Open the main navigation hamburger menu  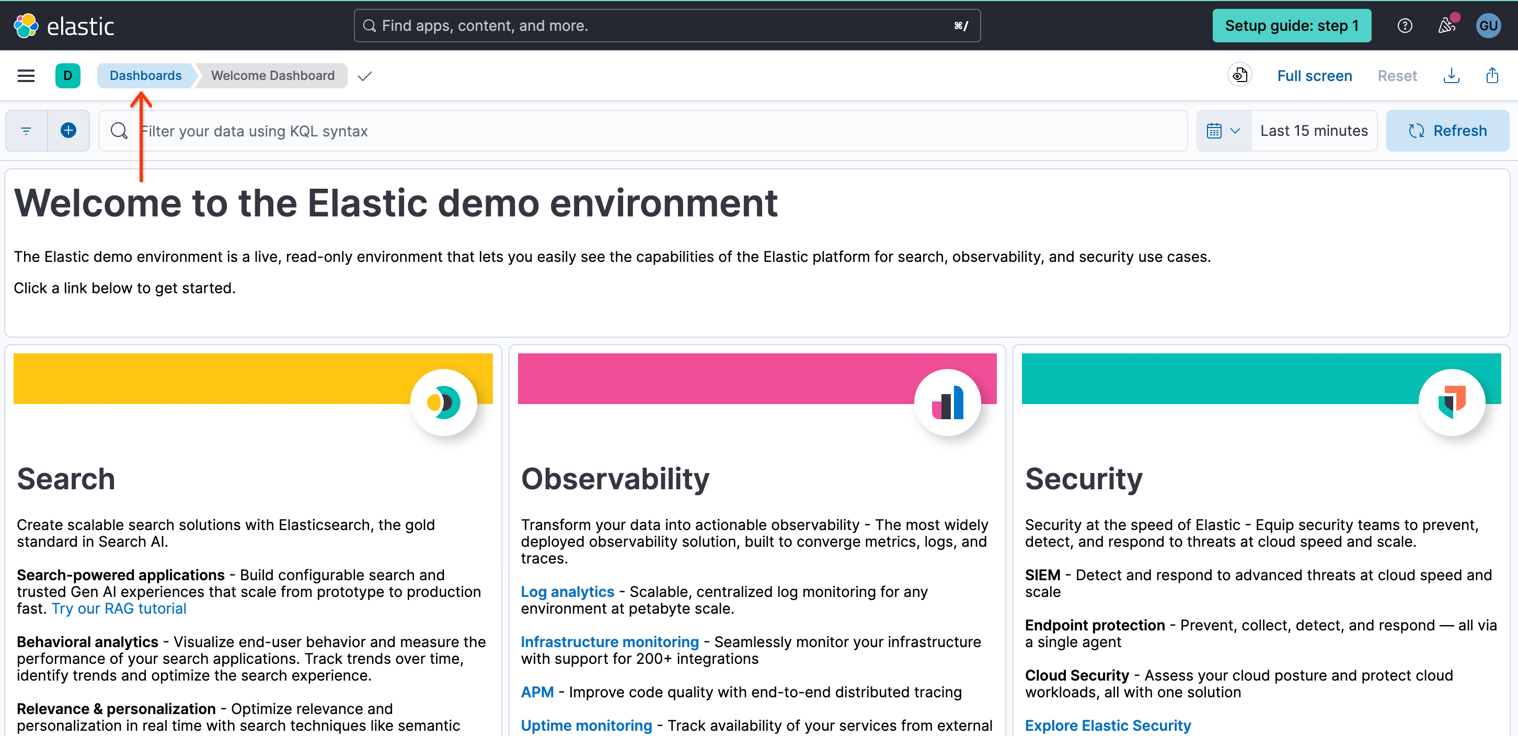coord(26,75)
